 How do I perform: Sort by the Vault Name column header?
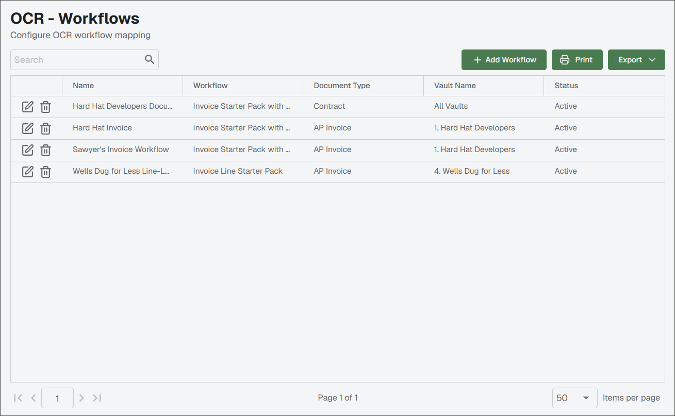tap(455, 86)
